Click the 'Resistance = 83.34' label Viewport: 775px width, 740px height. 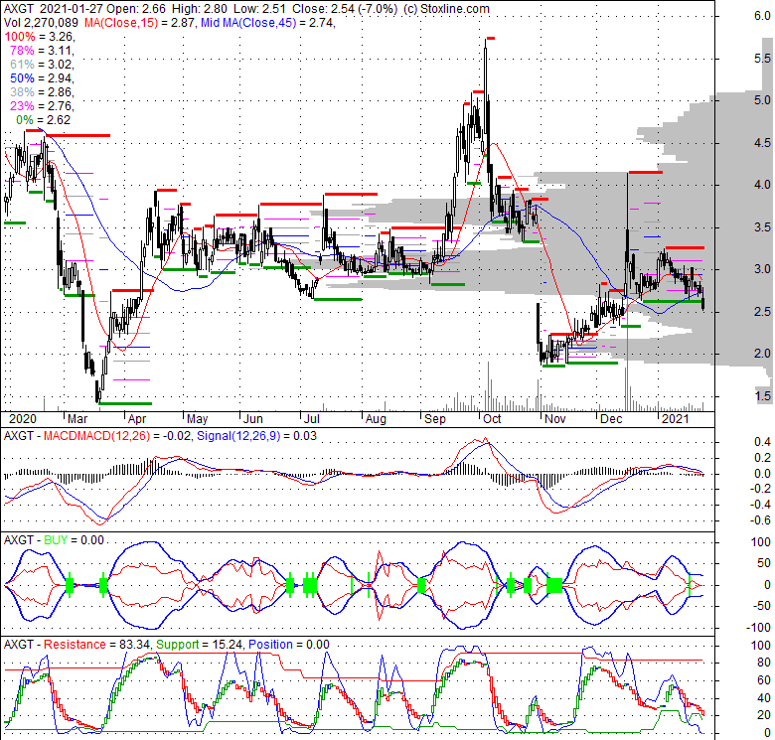tap(96, 645)
